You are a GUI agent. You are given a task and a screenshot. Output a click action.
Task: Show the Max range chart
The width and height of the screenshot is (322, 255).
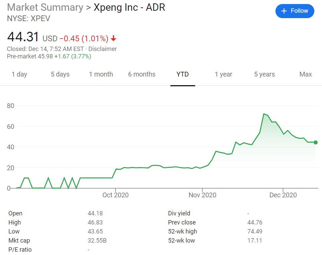(x=305, y=74)
